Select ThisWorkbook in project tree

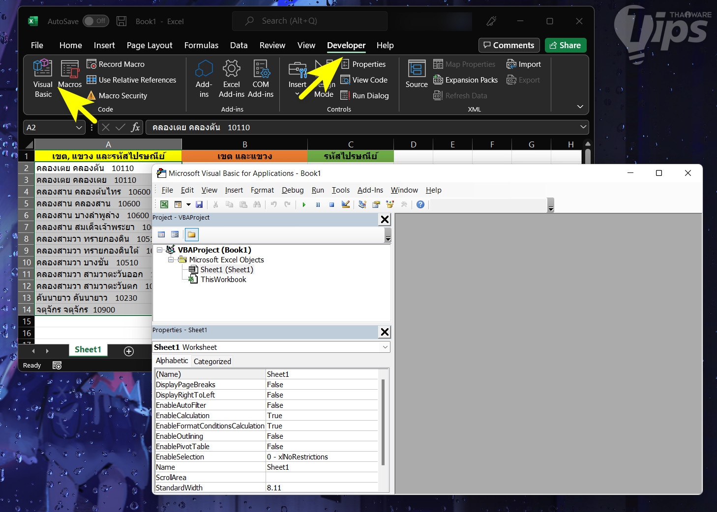223,280
